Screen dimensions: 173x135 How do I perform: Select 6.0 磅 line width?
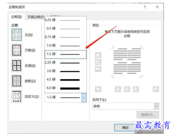(x=66, y=88)
